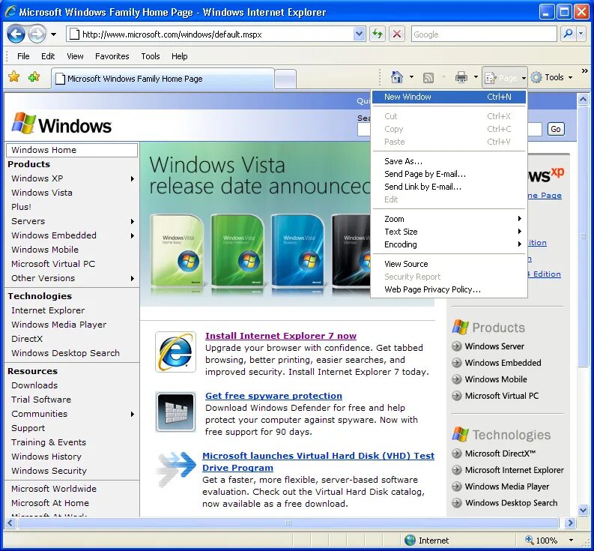Click the horizontal scroll right arrow
The height and width of the screenshot is (551, 594).
(570, 523)
